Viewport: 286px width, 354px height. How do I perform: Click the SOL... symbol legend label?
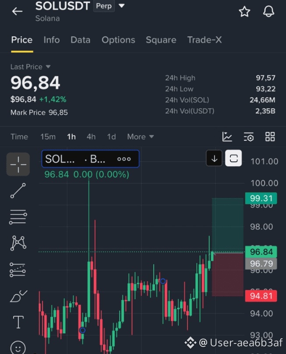[x=60, y=159]
